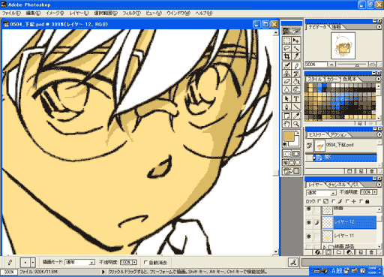Screen dimensions: 384x277
Task: Click the foreground color swatch
Action: pos(289,137)
